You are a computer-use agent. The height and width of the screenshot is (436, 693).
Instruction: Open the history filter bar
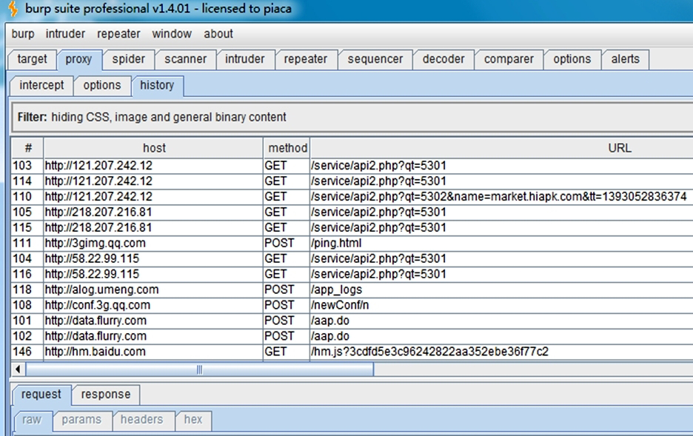click(352, 117)
